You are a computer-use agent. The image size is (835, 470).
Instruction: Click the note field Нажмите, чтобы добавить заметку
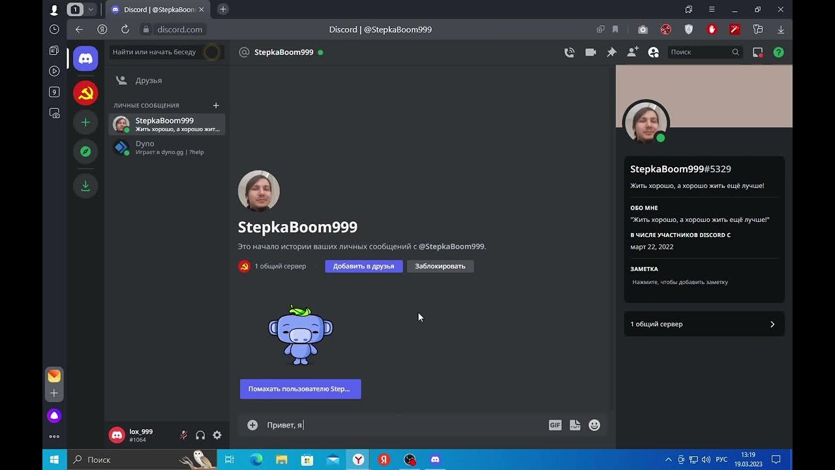[x=704, y=282]
